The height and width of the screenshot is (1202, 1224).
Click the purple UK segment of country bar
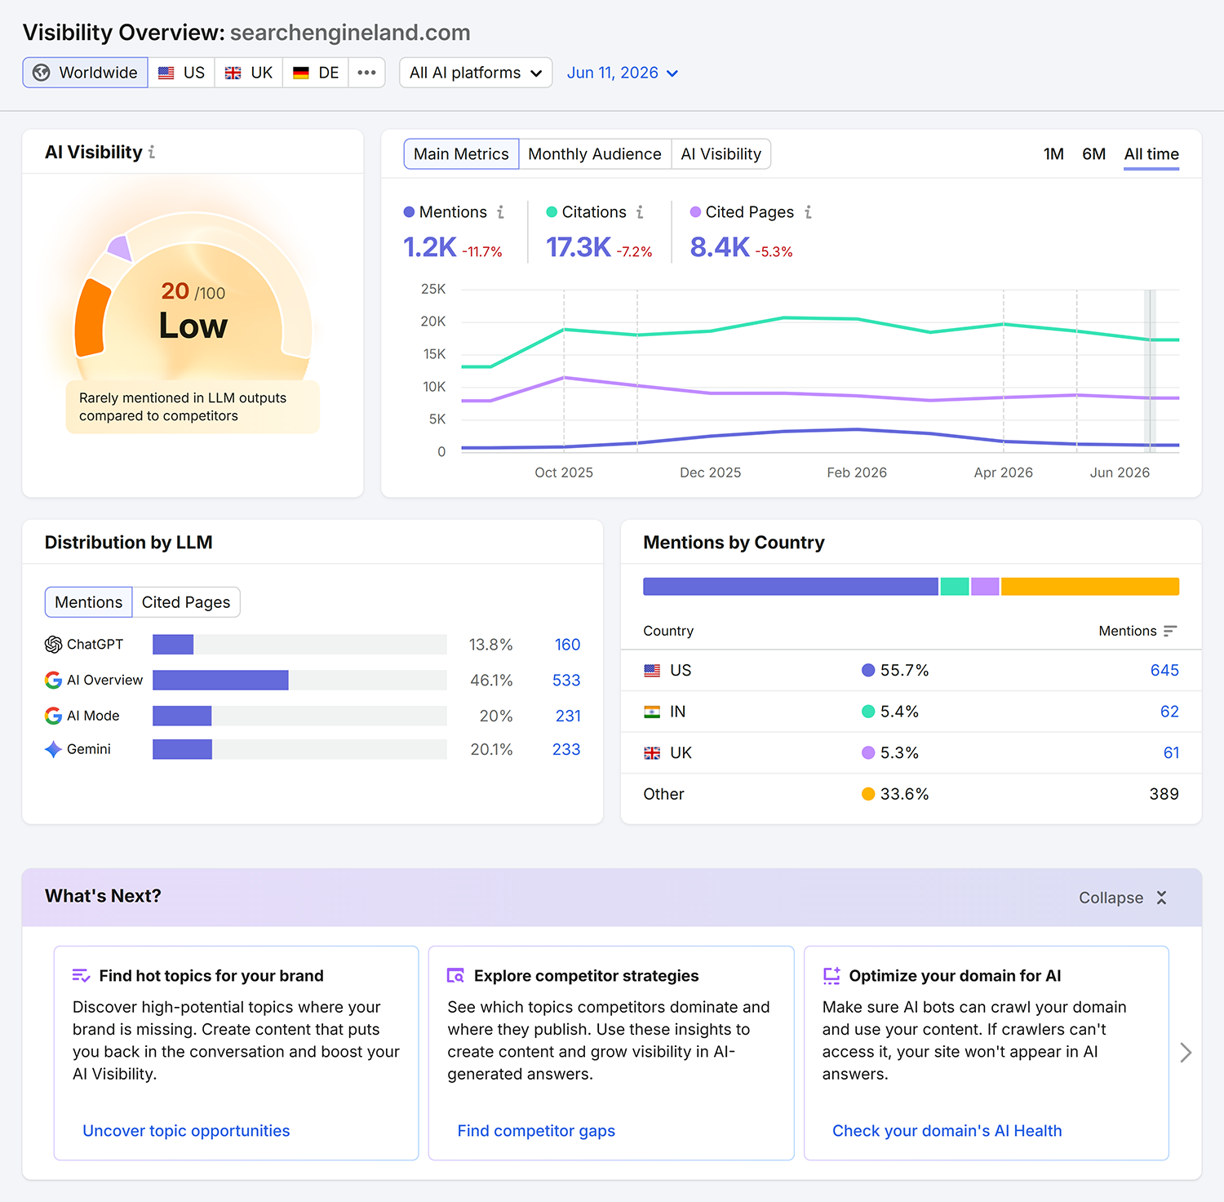click(x=985, y=587)
